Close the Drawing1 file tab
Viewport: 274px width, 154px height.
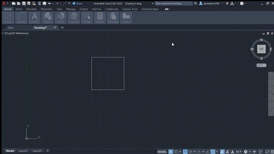55,27
